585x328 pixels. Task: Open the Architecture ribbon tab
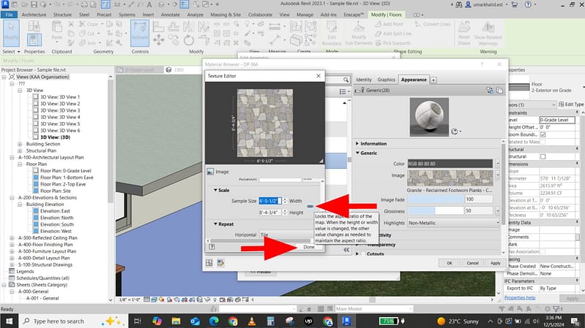32,14
